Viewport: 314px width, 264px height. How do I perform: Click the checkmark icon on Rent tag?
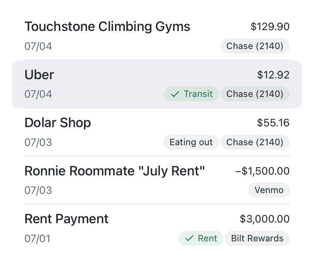[189, 238]
